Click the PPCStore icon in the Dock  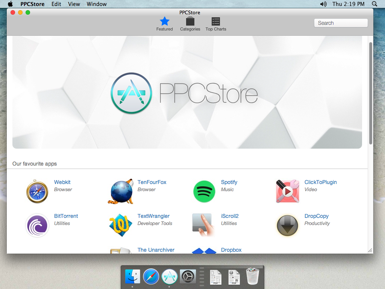pos(170,277)
